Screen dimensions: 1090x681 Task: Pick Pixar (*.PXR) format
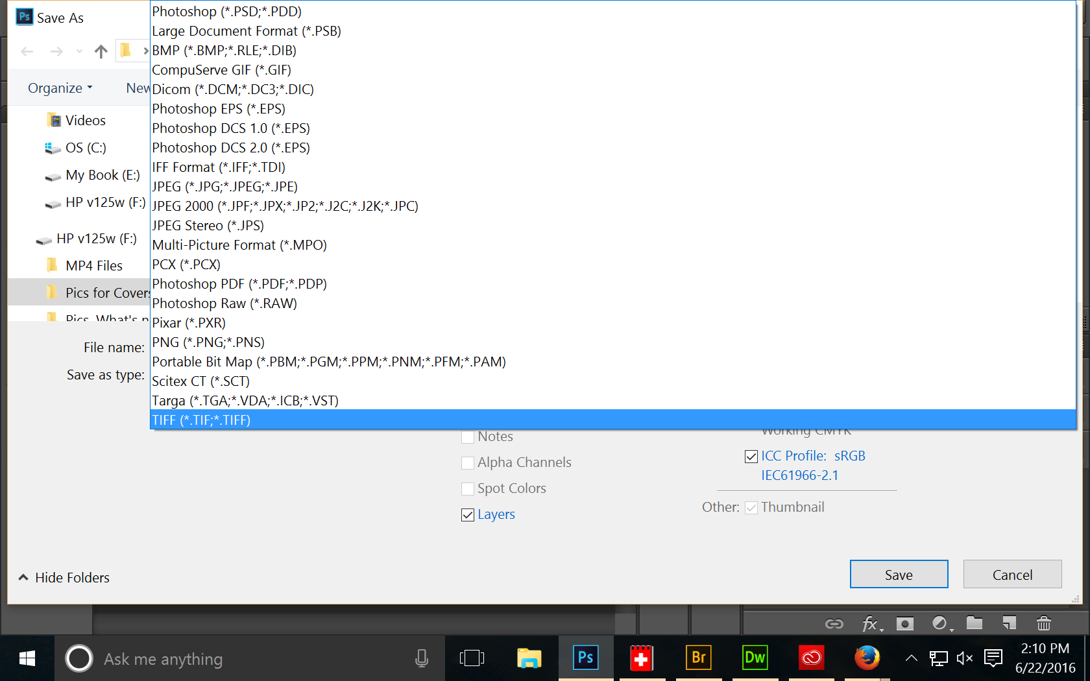[613, 323]
